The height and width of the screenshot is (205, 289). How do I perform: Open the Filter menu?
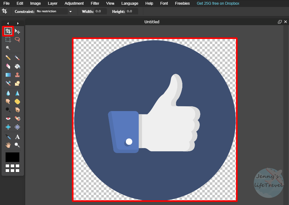tap(95, 3)
